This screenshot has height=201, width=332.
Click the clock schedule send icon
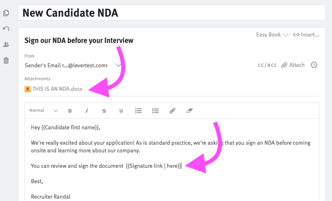click(314, 65)
